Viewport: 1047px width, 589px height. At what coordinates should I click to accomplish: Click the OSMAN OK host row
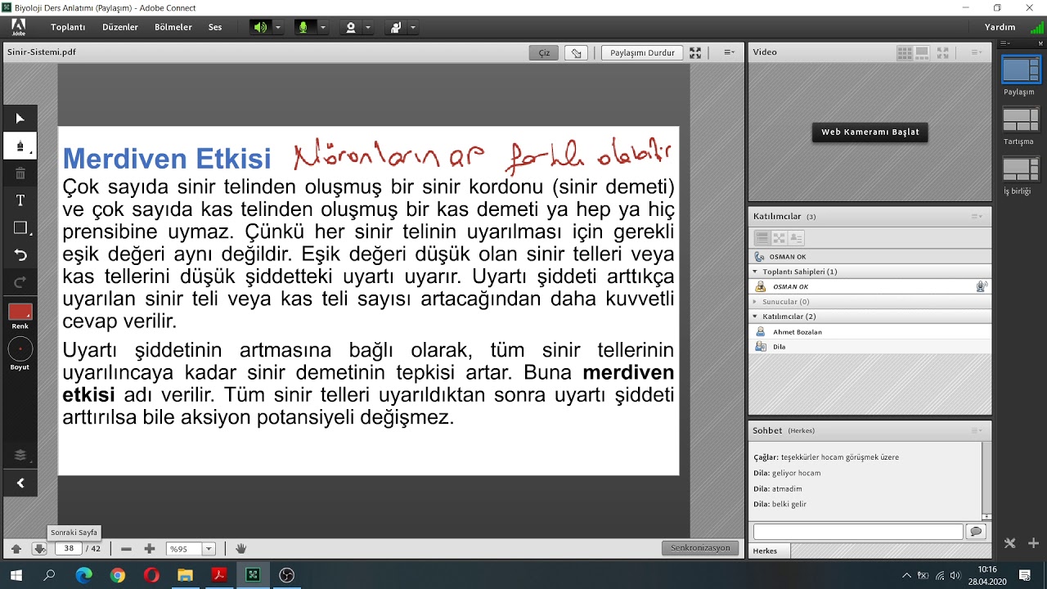pyautogui.click(x=870, y=287)
